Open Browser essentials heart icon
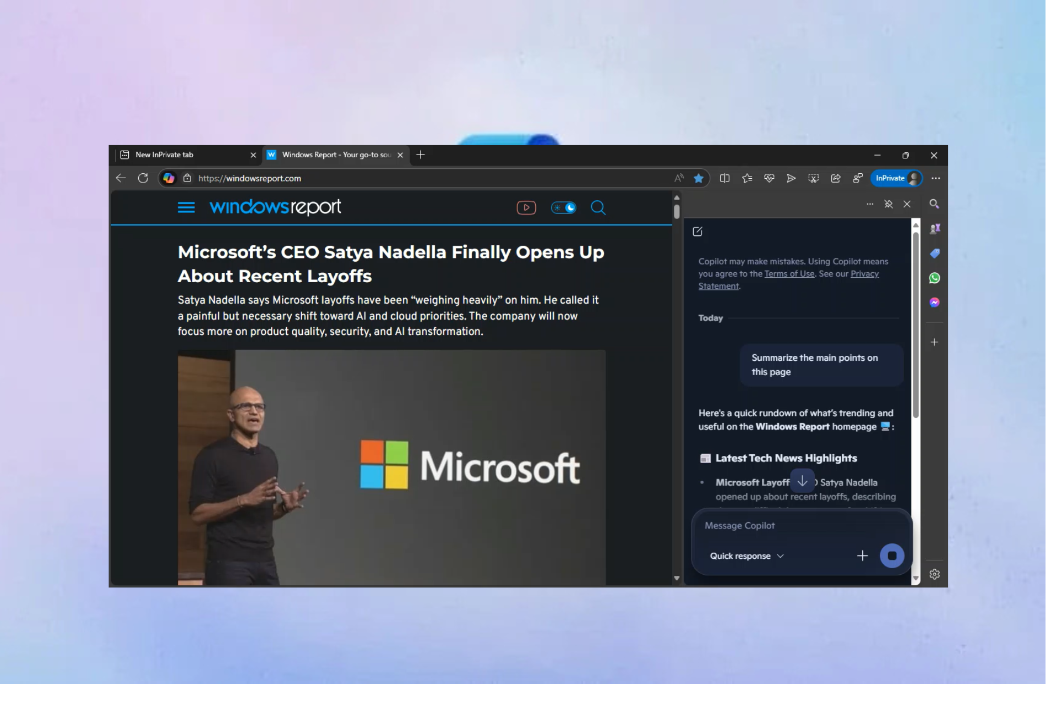This screenshot has height=704, width=1057. click(x=769, y=178)
